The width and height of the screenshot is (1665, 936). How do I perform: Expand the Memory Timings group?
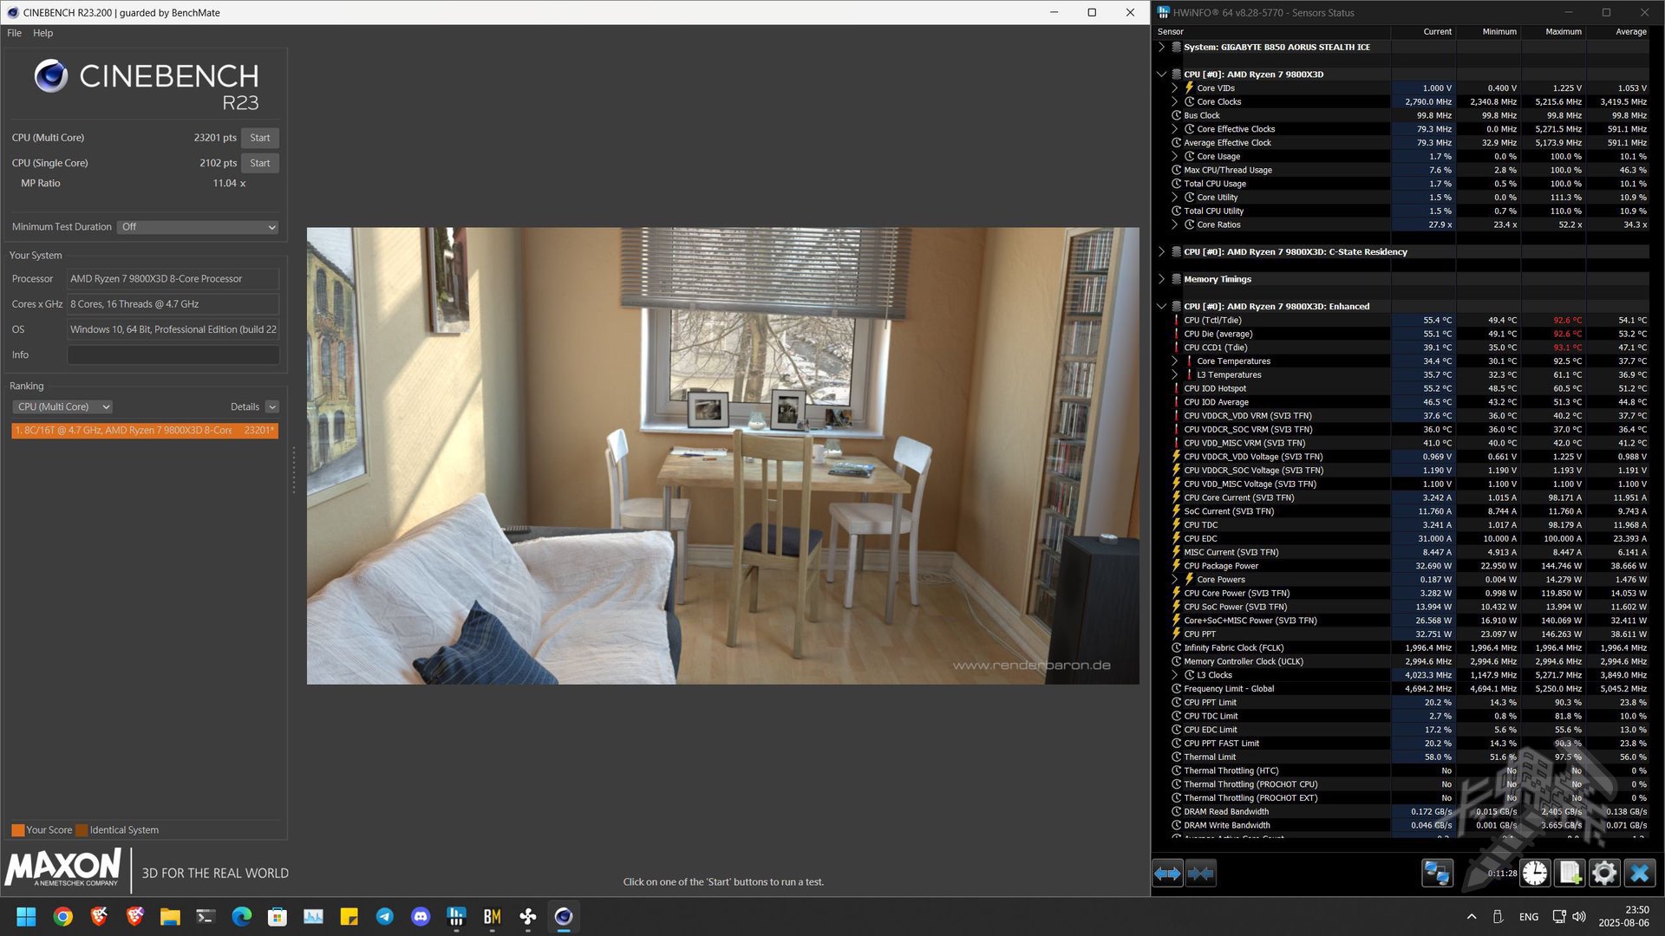pyautogui.click(x=1161, y=279)
